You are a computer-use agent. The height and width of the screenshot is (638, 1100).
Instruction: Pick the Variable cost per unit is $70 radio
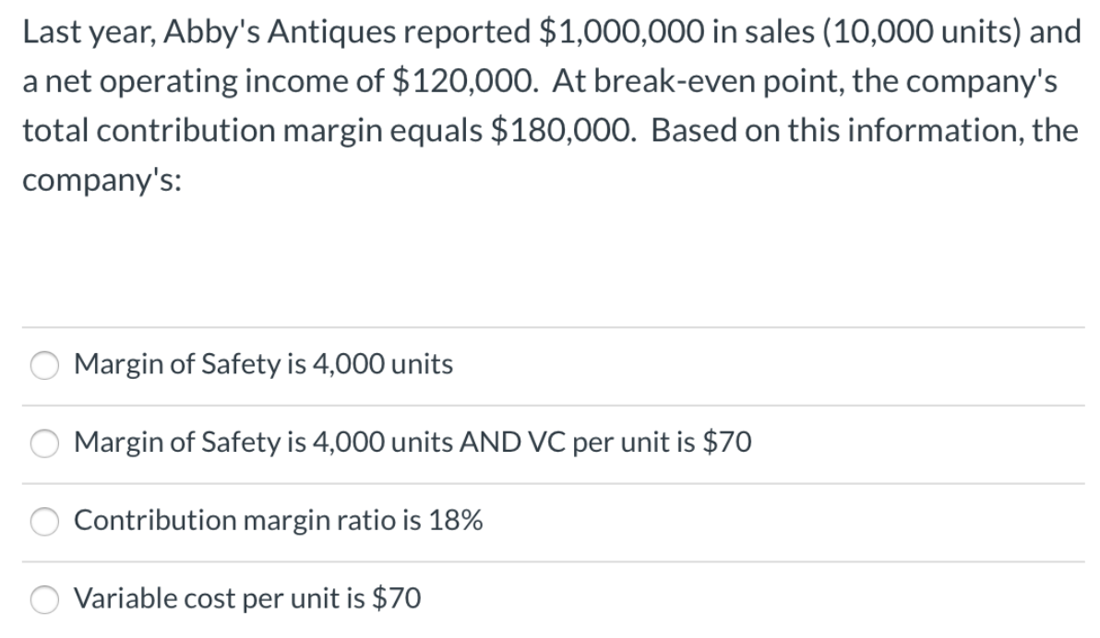[x=44, y=599]
